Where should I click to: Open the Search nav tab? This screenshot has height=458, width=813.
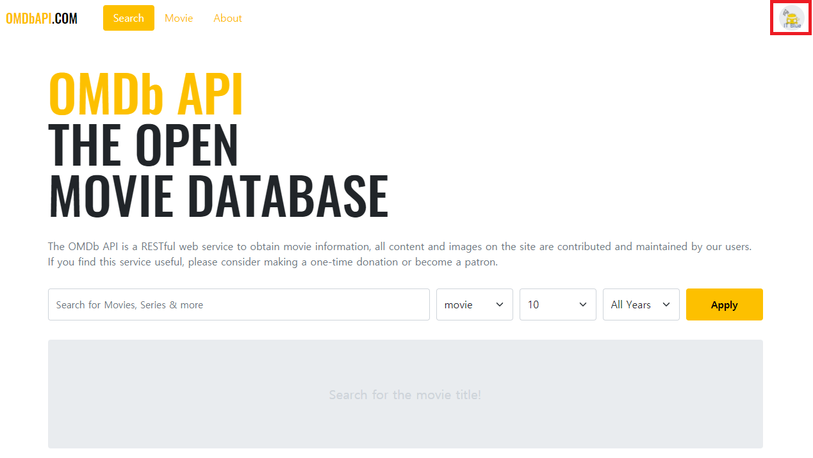129,18
